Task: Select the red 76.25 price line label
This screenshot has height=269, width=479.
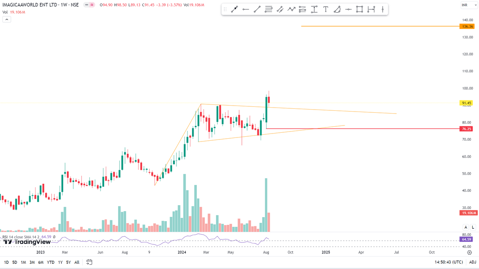Action: (x=467, y=129)
